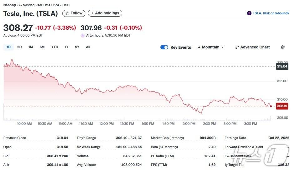Toggle the Key Events switch
The width and height of the screenshot is (293, 170).
tap(164, 47)
